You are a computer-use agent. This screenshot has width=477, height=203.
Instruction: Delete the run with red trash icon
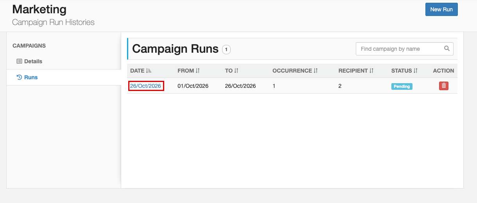443,86
